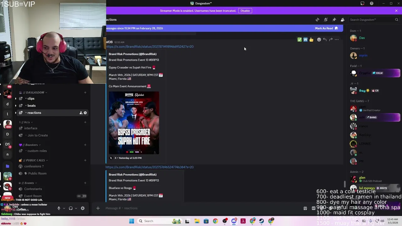Open server folder icon in the server list
Viewport: 402px width, 226px height.
pos(8,166)
